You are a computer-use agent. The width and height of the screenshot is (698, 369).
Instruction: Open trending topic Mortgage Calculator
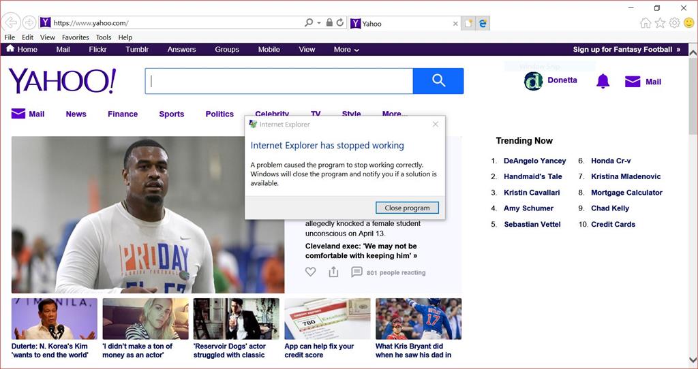pyautogui.click(x=627, y=193)
